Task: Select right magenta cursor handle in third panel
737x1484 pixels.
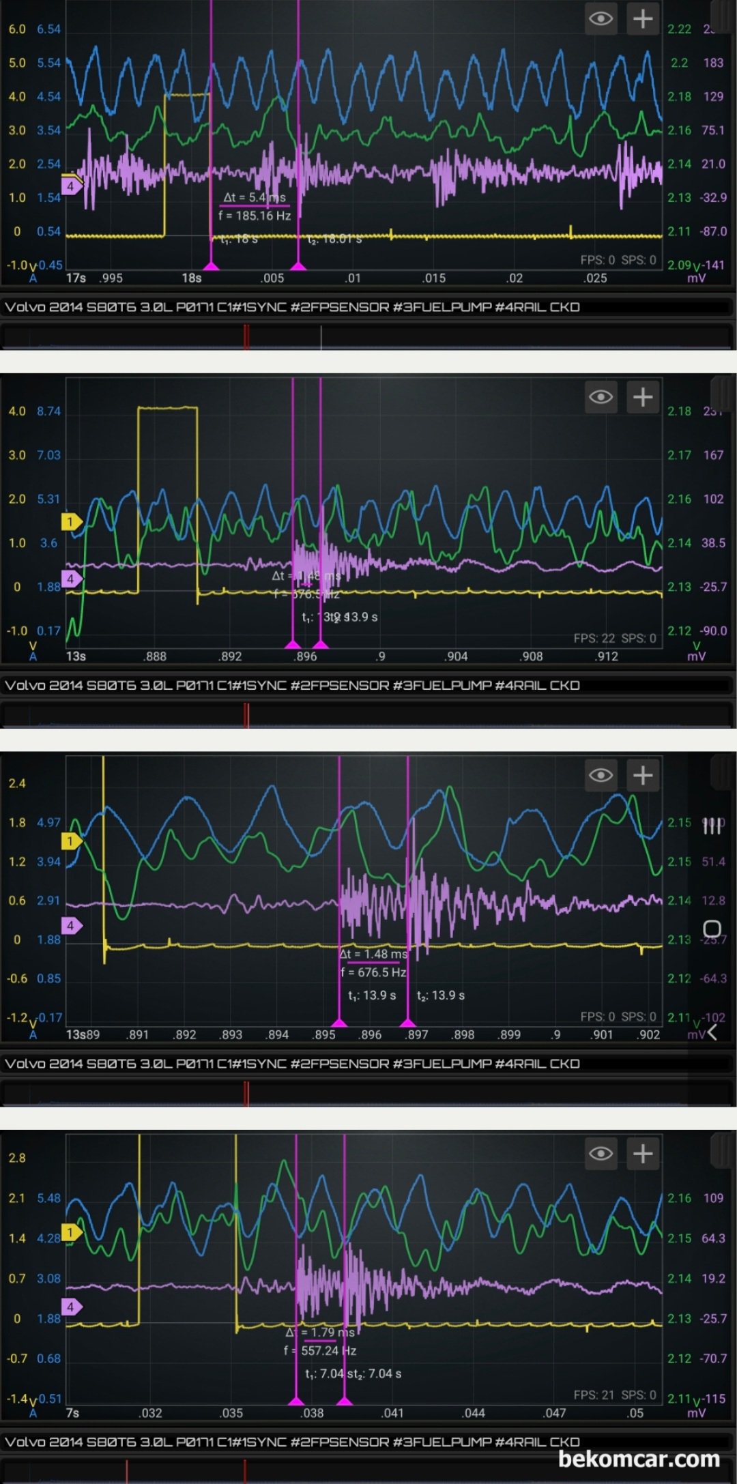Action: [408, 1022]
